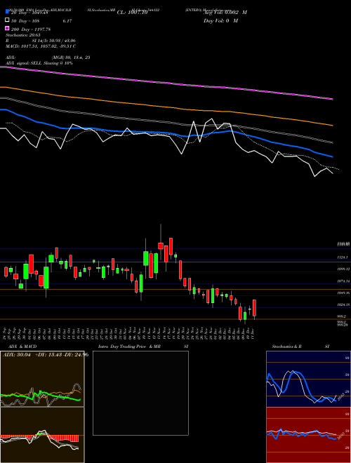Image resolution: width=351 pixels, height=463 pixels.
Task: Click the MACD values readout line
Action: (41, 46)
